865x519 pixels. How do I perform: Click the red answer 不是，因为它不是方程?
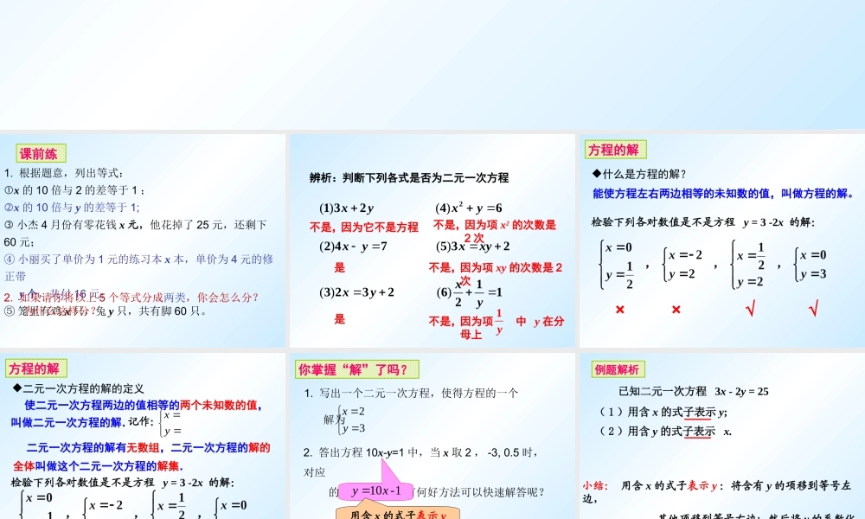coord(364,227)
